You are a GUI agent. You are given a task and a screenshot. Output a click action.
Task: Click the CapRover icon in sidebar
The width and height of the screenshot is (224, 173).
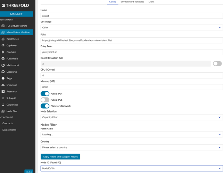(x=3, y=45)
